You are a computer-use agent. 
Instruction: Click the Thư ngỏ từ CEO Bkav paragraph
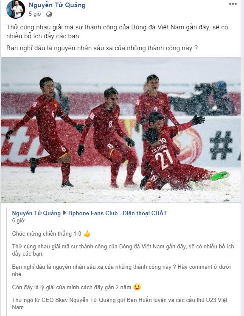(120, 304)
